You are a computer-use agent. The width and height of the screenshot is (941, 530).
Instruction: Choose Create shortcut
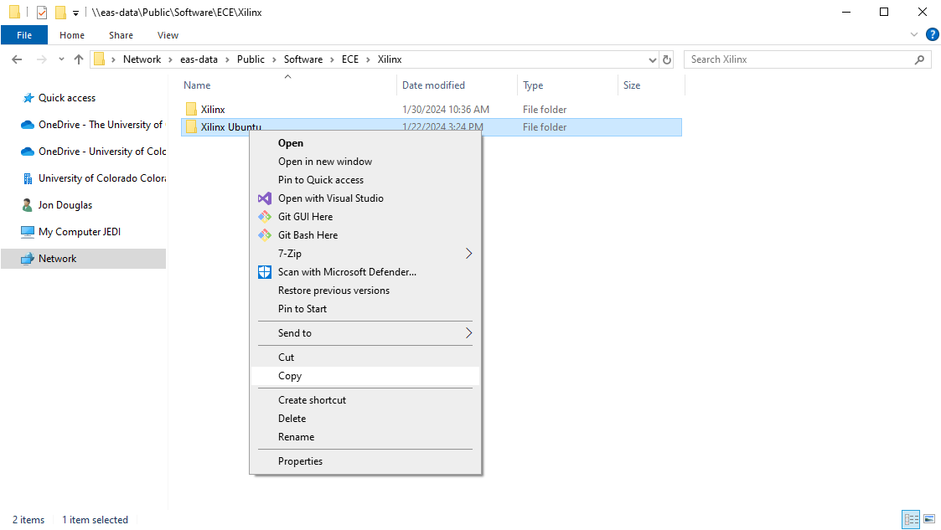click(x=365, y=400)
